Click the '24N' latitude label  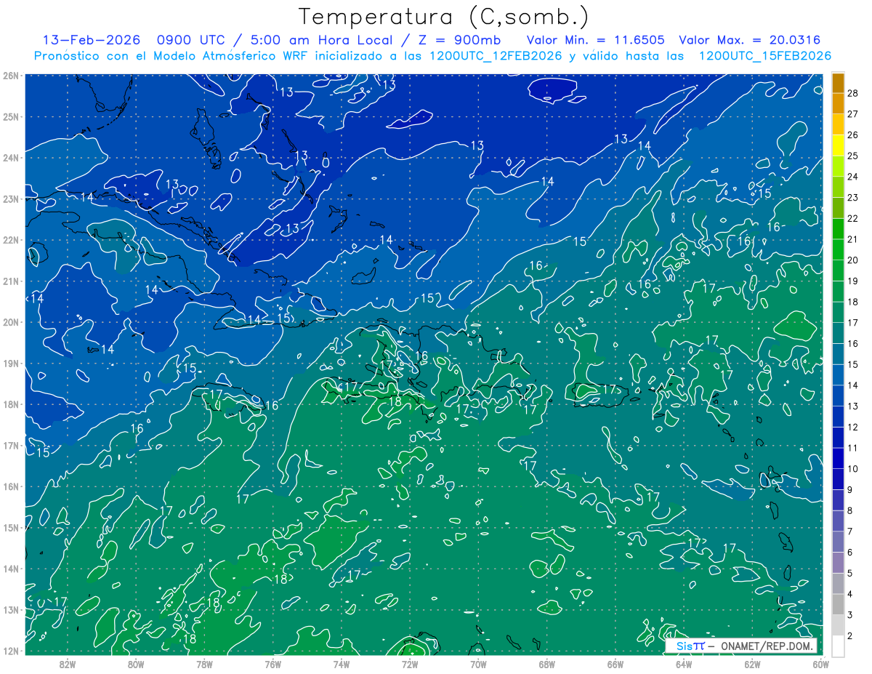[10, 158]
